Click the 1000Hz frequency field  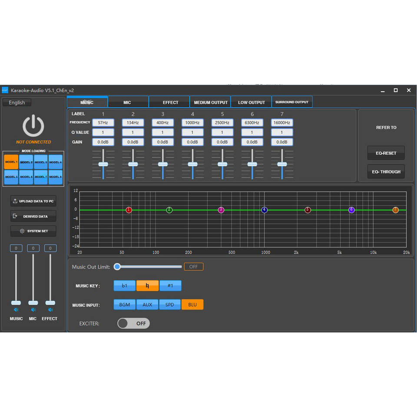(192, 123)
